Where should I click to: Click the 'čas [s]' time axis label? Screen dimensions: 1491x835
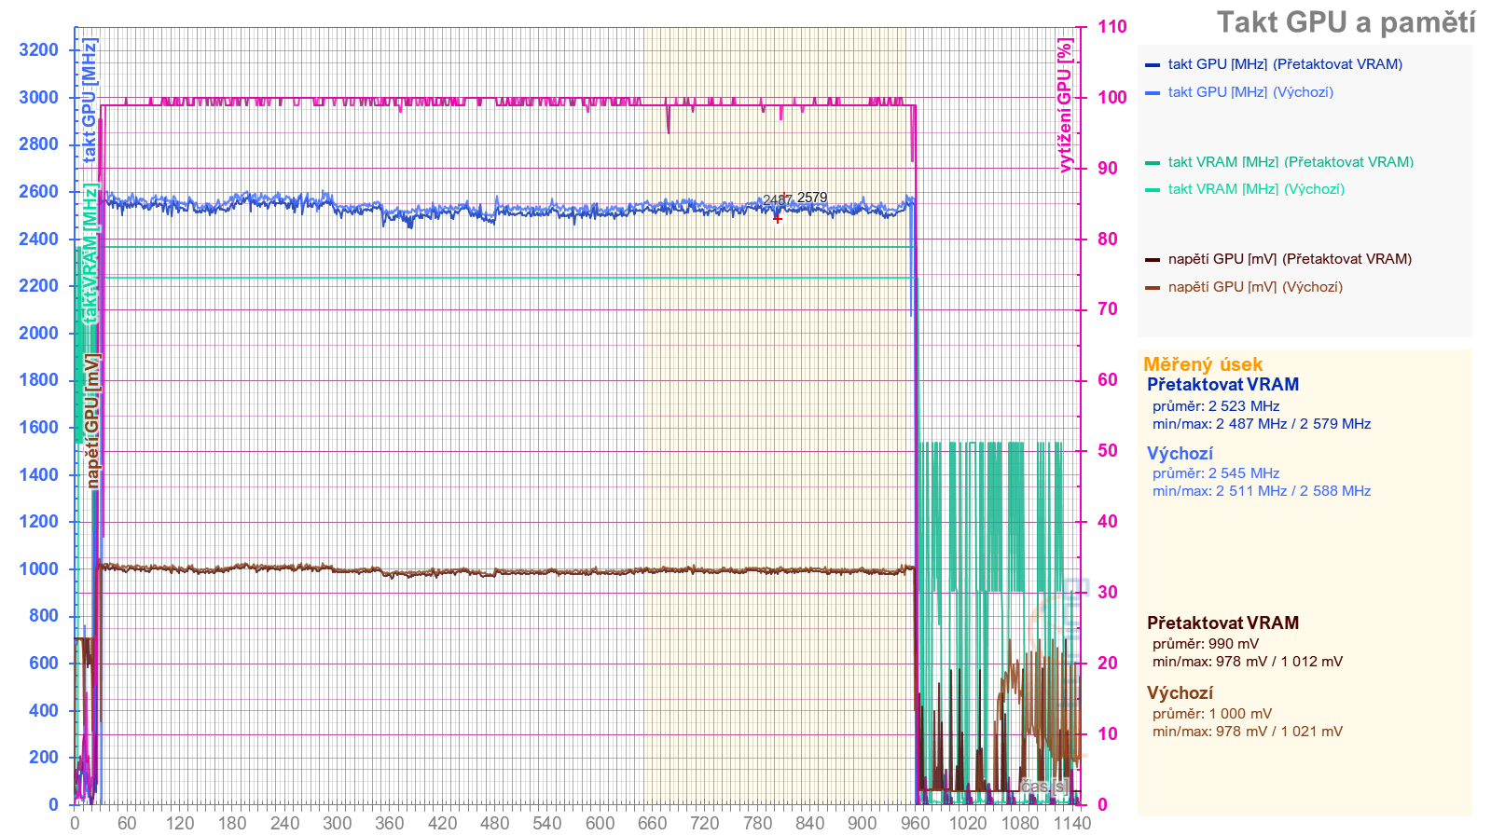click(1043, 787)
